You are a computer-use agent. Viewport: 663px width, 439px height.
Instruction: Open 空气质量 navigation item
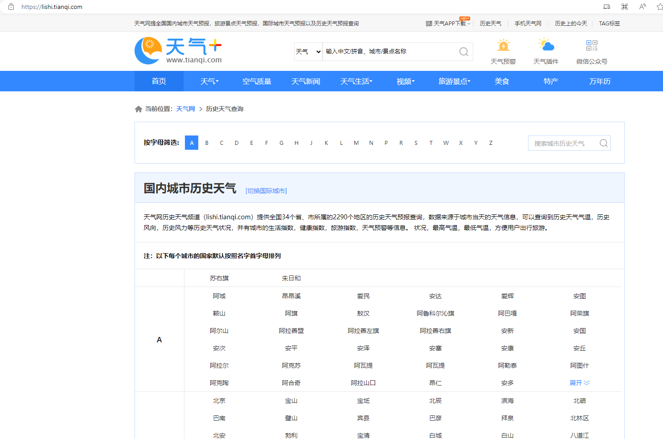[257, 81]
